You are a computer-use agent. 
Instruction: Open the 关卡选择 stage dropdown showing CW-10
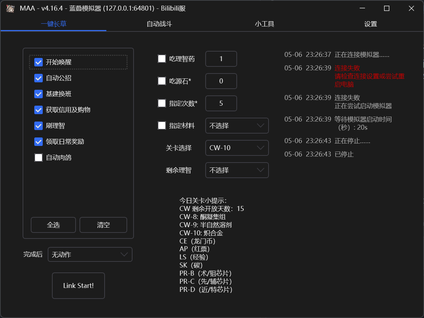tap(237, 148)
